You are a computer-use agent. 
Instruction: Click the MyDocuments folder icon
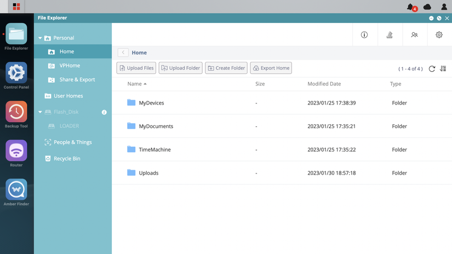[x=131, y=126]
